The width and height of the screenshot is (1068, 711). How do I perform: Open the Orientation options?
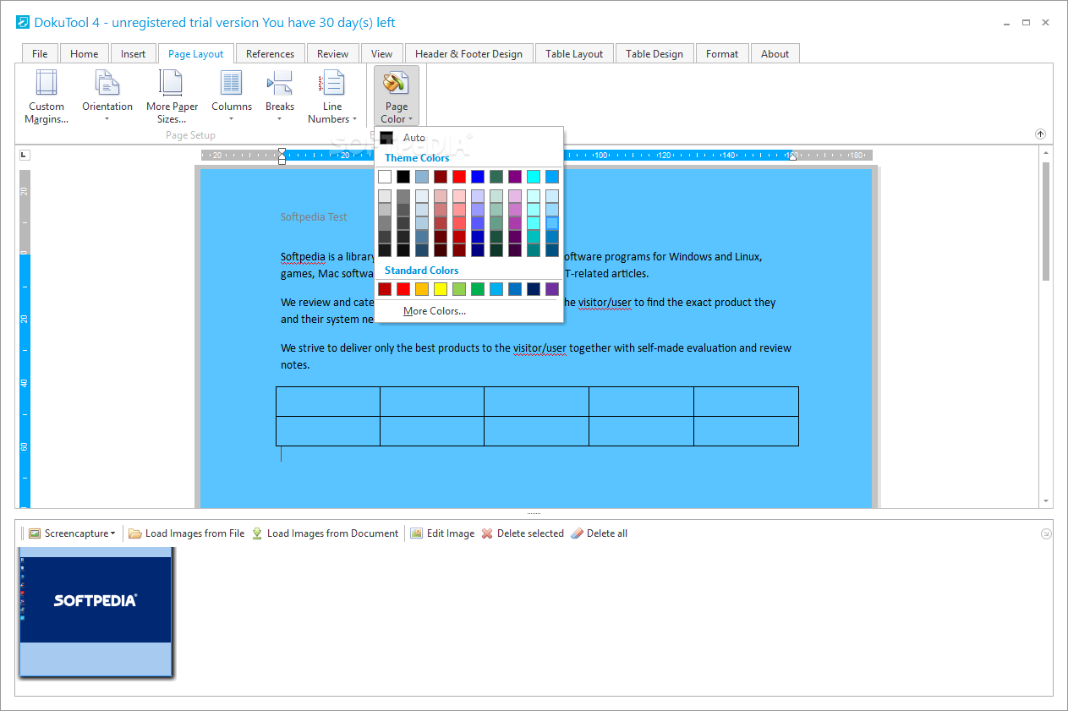[107, 96]
